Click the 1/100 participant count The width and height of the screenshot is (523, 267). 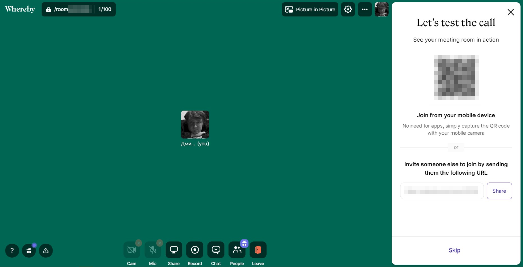click(105, 9)
